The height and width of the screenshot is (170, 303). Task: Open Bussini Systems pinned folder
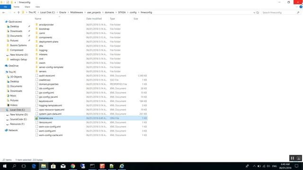[x=18, y=45]
